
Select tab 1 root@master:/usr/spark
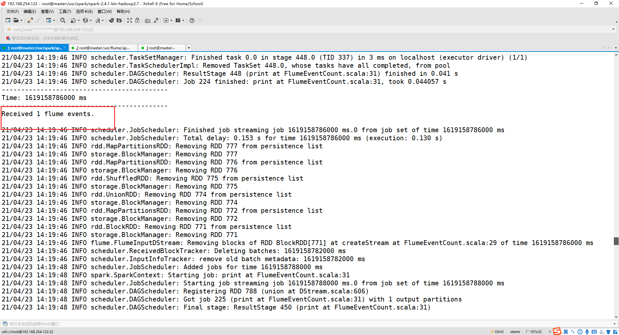tap(34, 48)
